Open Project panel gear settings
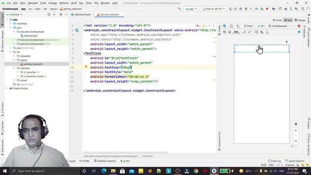Viewport: 311px width, 175px height. coord(61,15)
